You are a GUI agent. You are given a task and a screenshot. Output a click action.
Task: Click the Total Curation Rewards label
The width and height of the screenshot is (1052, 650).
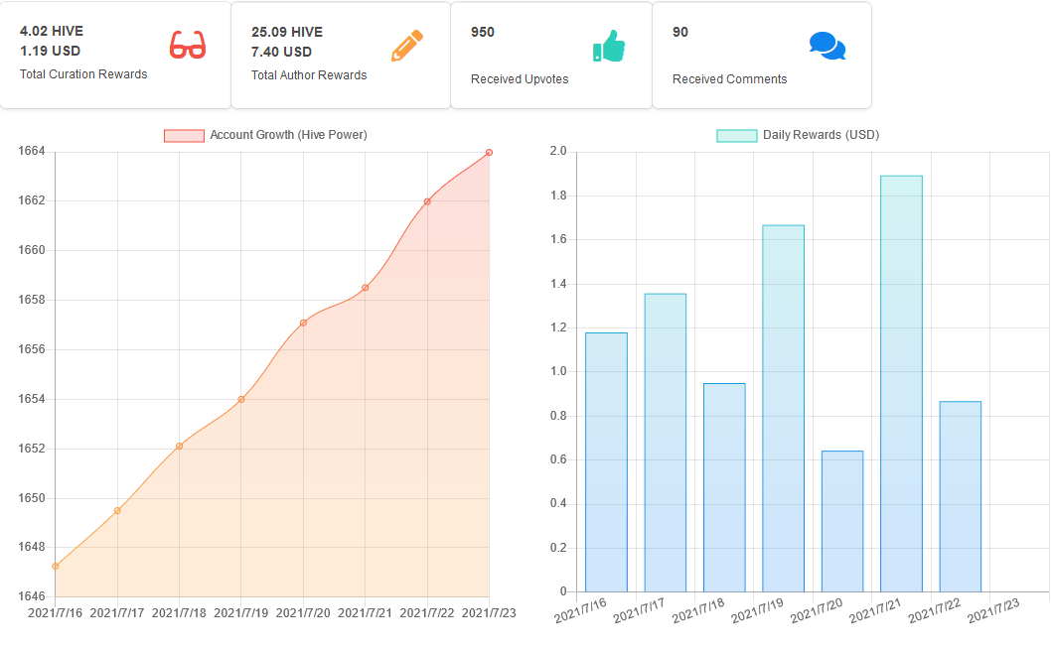coord(83,74)
